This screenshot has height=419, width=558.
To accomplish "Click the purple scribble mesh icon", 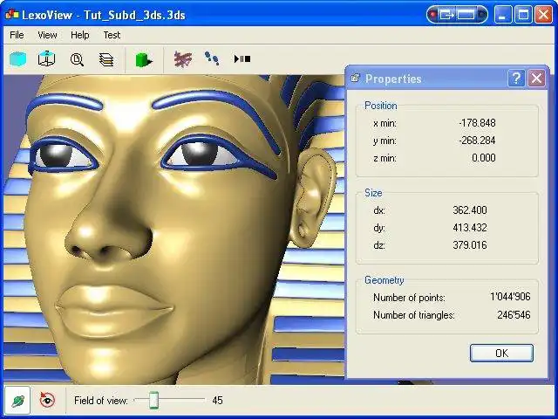I will click(x=183, y=58).
